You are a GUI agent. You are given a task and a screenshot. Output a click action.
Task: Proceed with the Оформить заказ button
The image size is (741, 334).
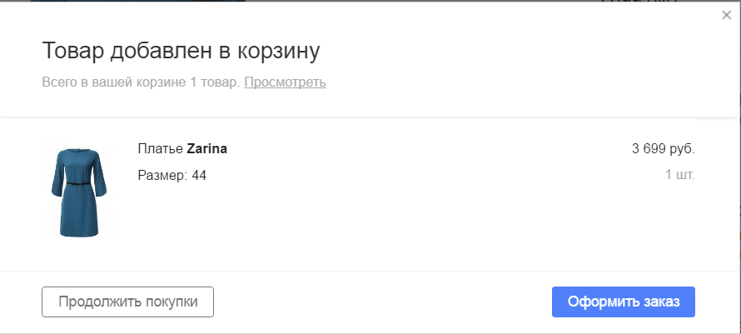click(624, 302)
